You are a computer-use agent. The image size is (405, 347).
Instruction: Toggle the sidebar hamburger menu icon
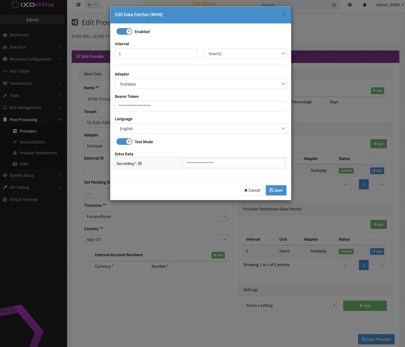[78, 5]
